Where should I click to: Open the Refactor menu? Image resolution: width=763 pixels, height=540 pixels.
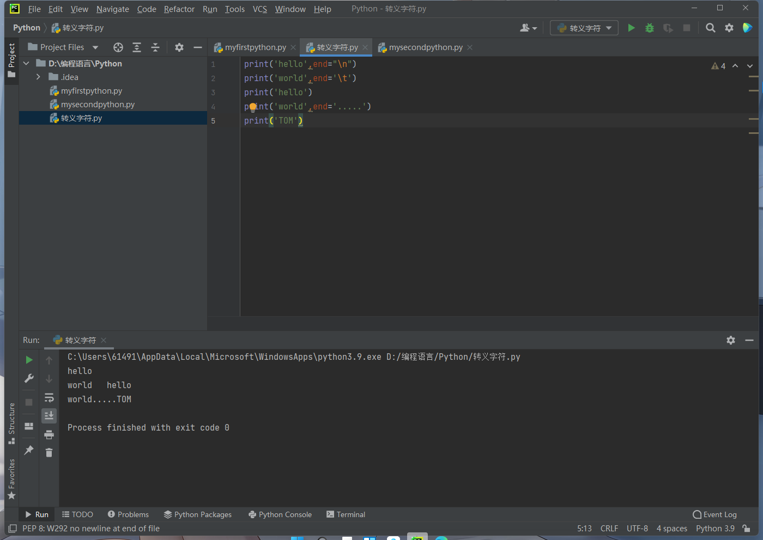(x=179, y=9)
